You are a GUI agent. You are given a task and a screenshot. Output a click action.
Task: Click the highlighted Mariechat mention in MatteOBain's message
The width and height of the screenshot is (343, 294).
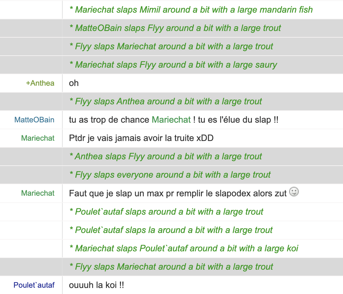coord(171,120)
